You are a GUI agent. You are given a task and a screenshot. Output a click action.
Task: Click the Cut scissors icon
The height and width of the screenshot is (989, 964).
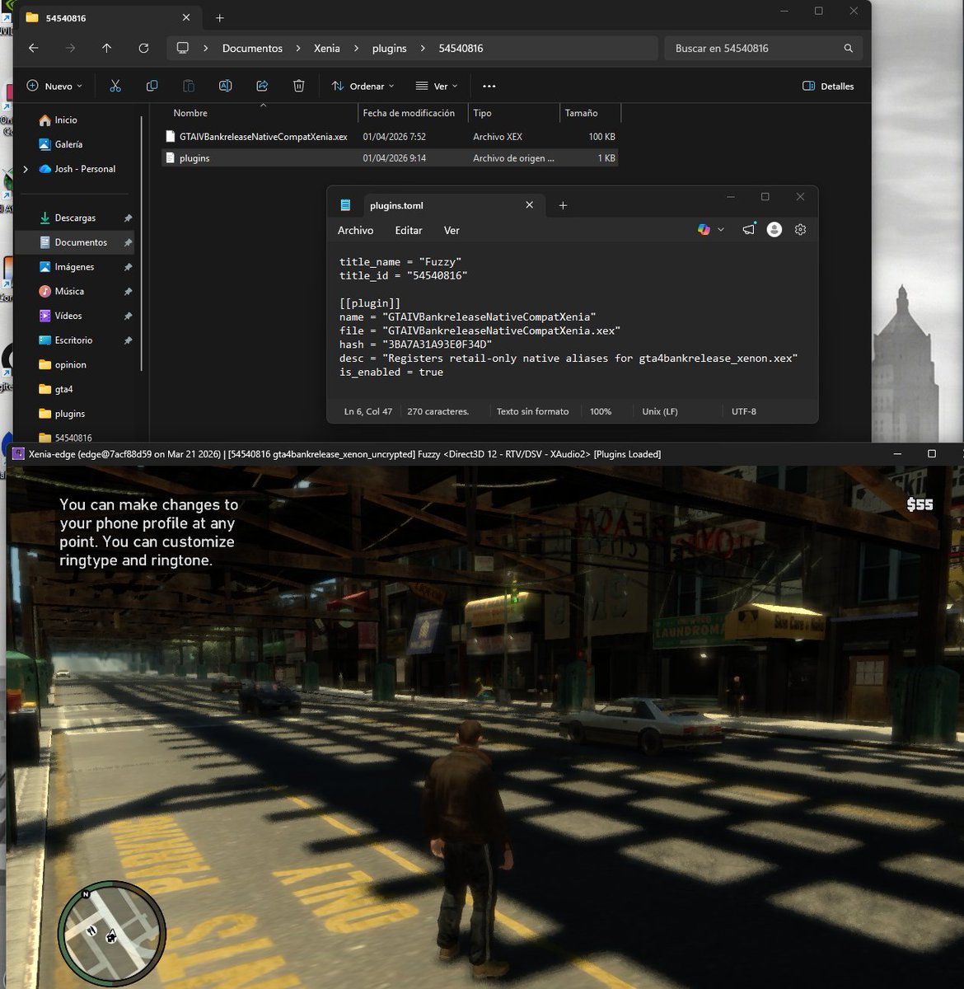[x=115, y=86]
